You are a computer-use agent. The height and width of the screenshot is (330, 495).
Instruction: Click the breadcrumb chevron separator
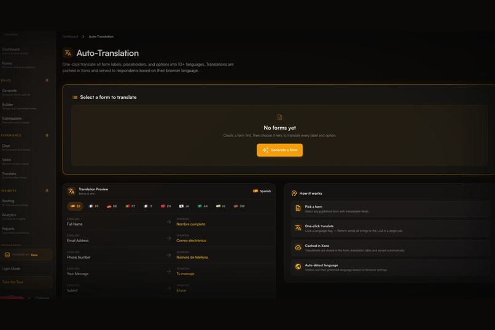(84, 37)
